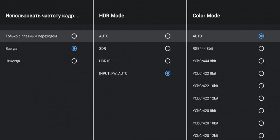The height and width of the screenshot is (140, 280).
Task: Click the 'HDR Mode' panel heading
Action: point(111,16)
